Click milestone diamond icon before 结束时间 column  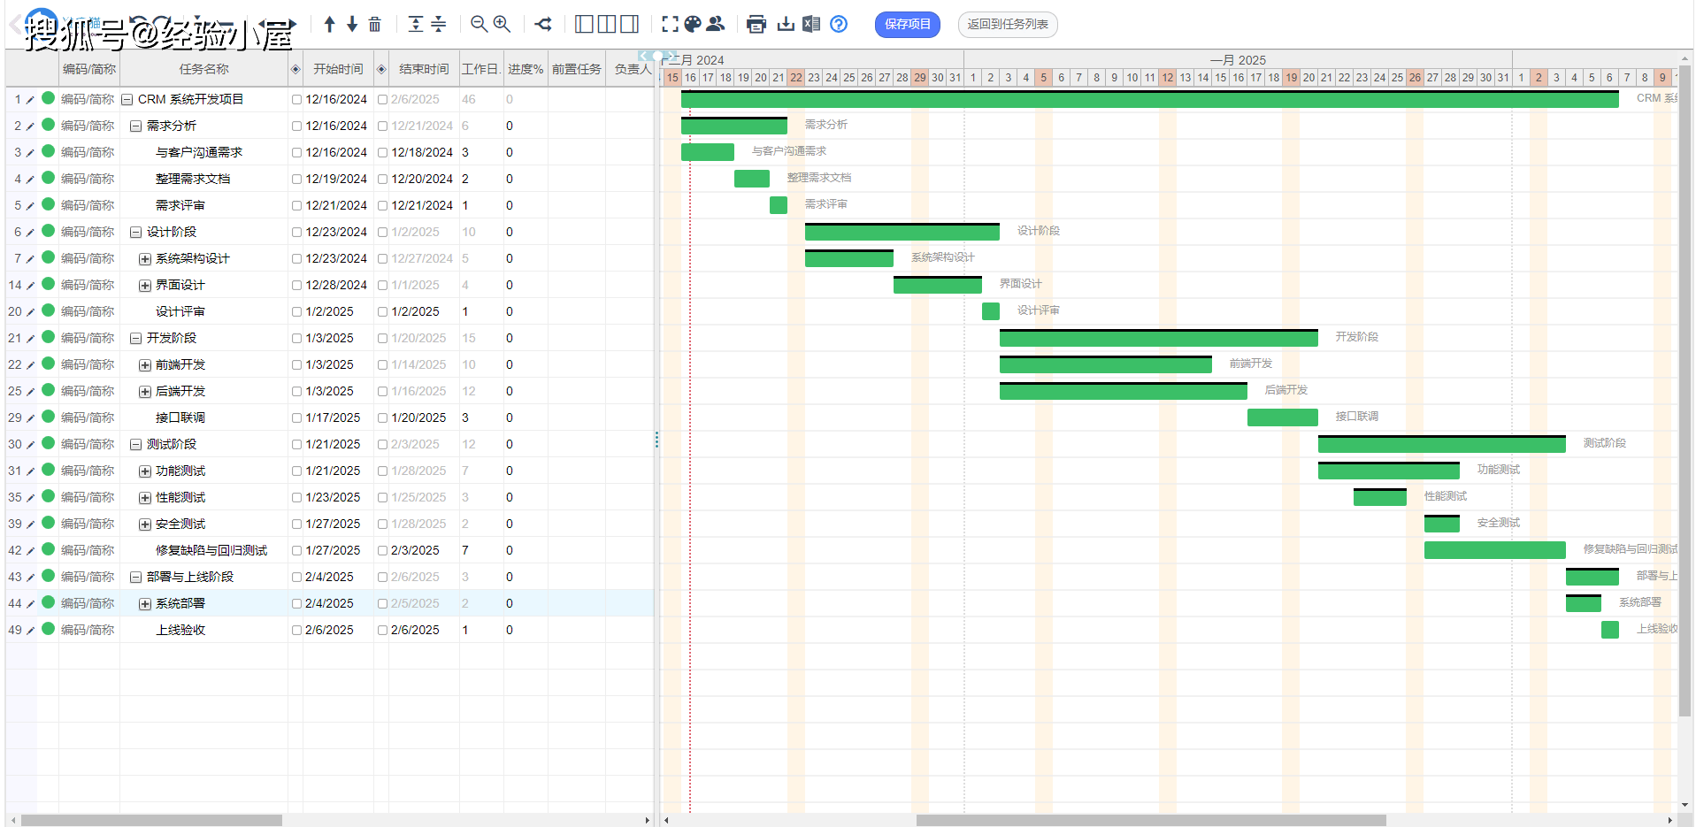pos(381,69)
